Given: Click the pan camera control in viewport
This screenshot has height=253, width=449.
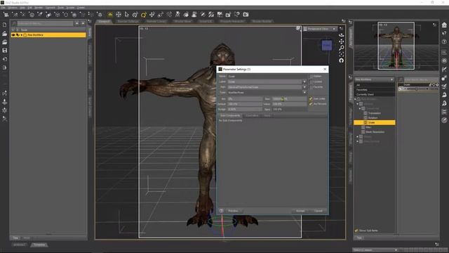Looking at the screenshot, I should point(342,41).
